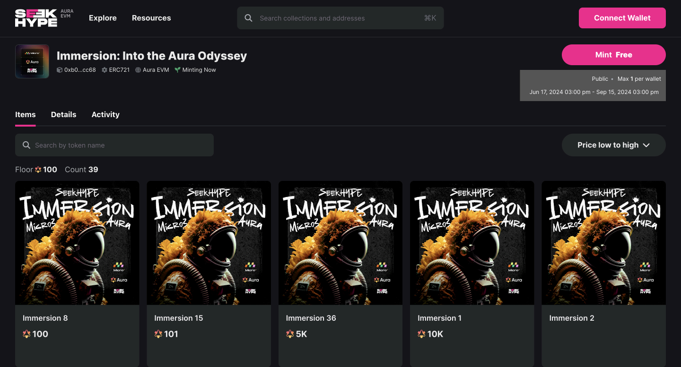Viewport: 681px width, 367px height.
Task: Click the Connect Wallet button
Action: [x=622, y=18]
